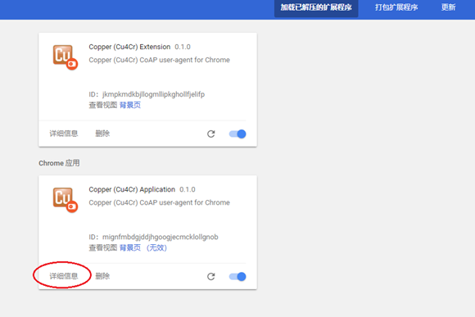This screenshot has width=475, height=317.
Task: Click the Application description CoAP user-agent text
Action: coord(160,202)
